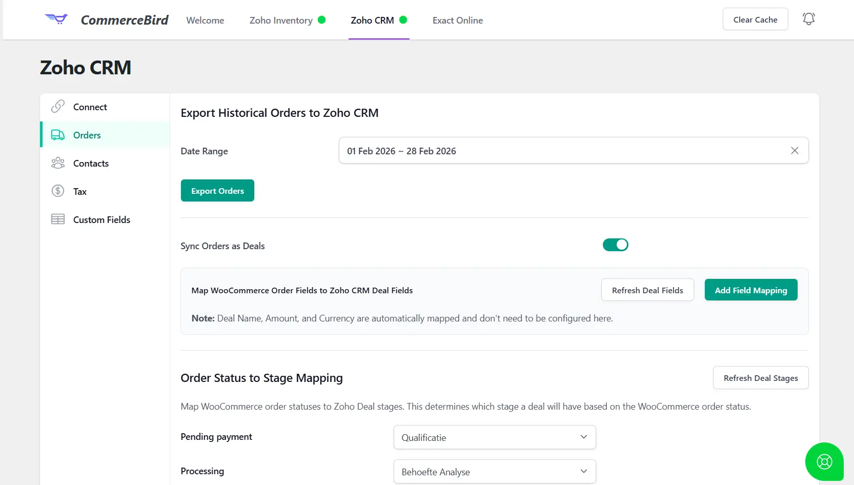Viewport: 854px width, 485px height.
Task: Open the Tax sidebar section
Action: coord(105,192)
